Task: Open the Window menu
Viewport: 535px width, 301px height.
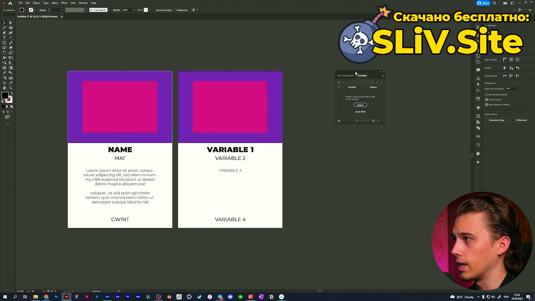Action: point(83,3)
